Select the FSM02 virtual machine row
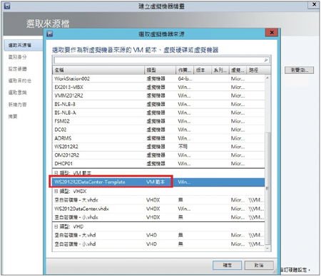The height and width of the screenshot is (277, 321). pyautogui.click(x=158, y=121)
